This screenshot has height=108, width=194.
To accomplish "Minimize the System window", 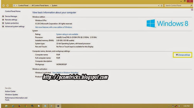I will pos(181,1).
